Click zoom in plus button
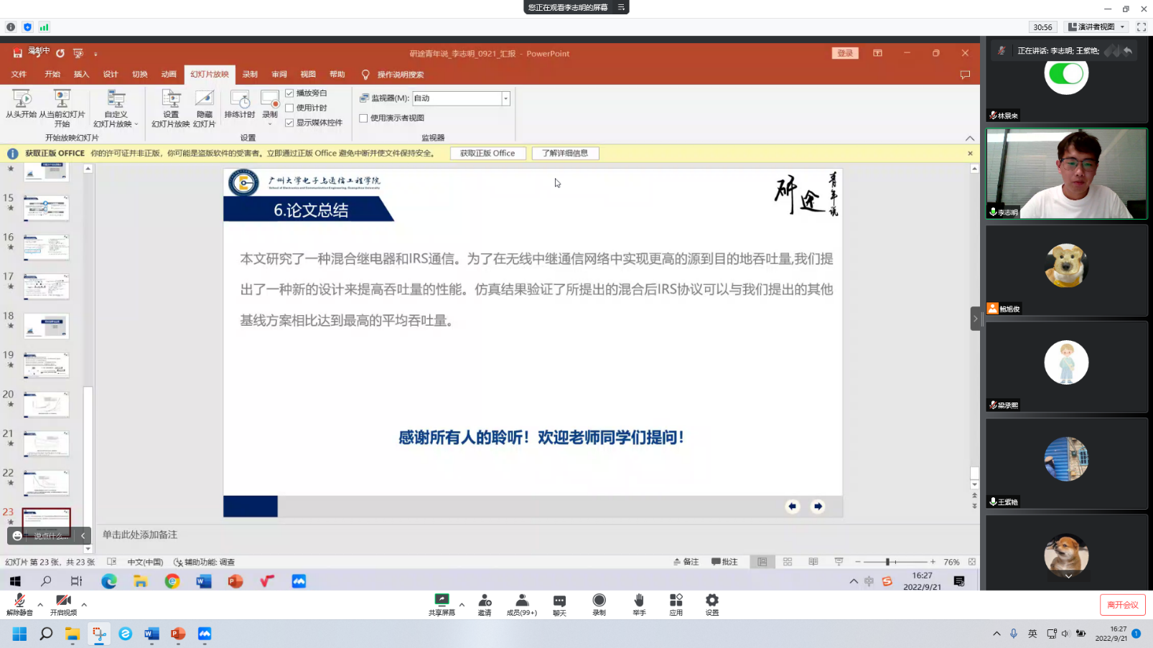 (933, 562)
